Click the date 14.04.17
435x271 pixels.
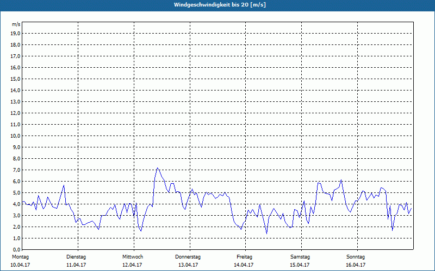(244, 265)
